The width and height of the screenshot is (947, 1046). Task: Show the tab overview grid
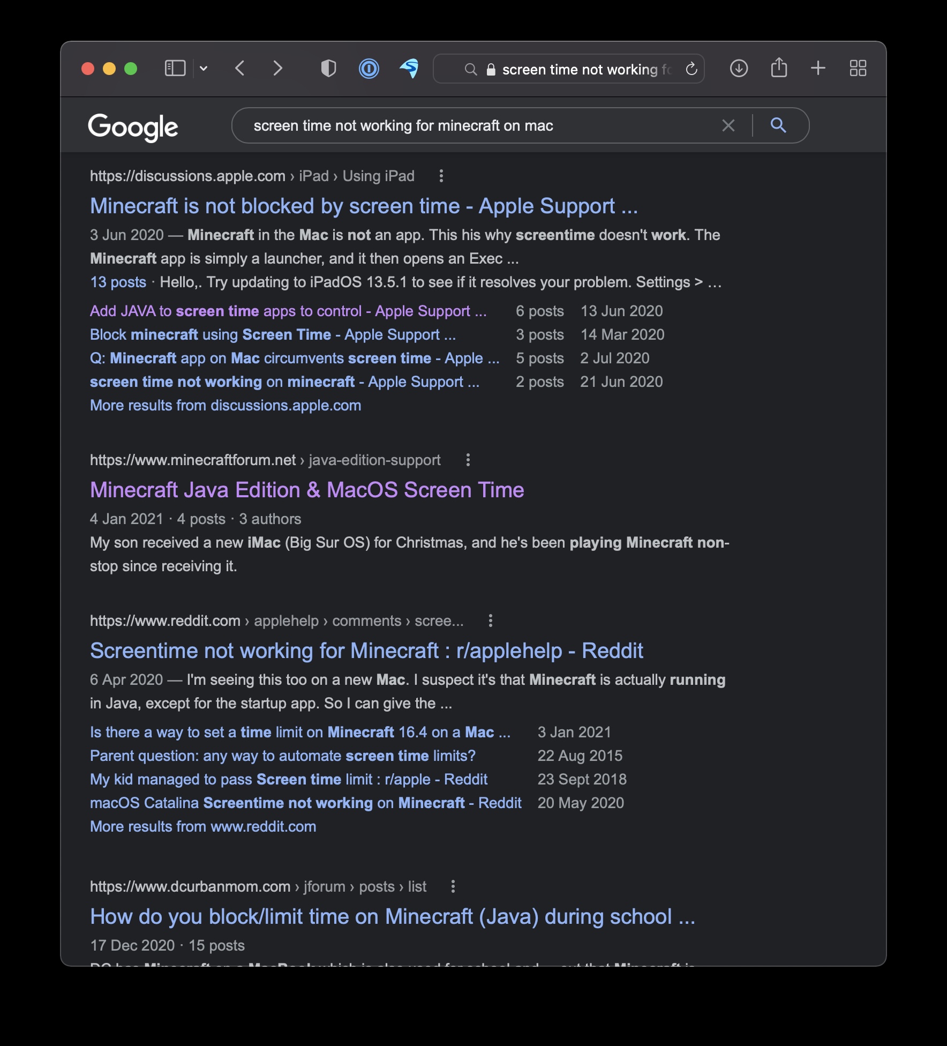tap(858, 68)
